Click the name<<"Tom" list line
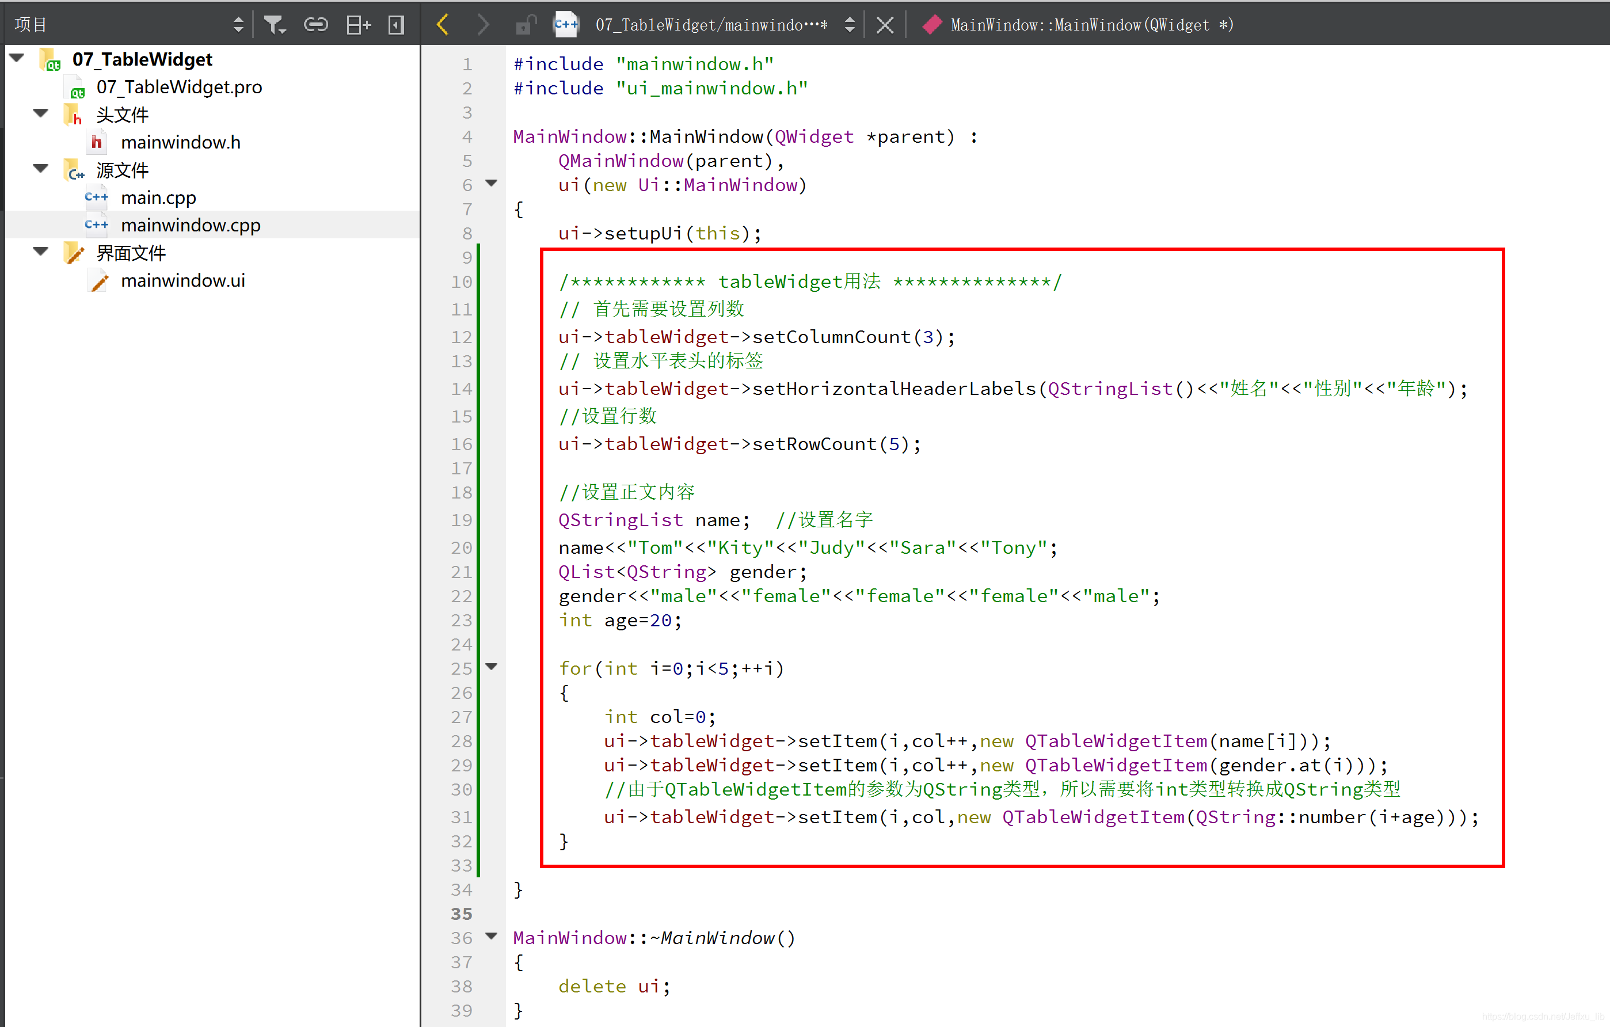This screenshot has height=1027, width=1610. (808, 548)
